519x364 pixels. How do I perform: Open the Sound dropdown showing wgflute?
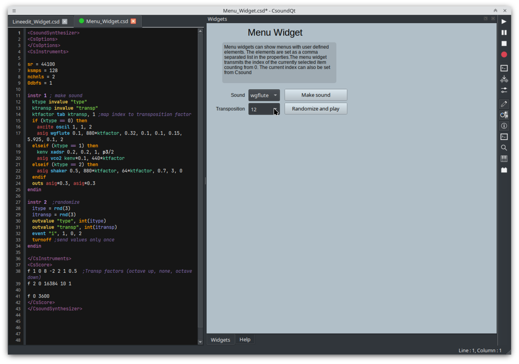pos(264,95)
